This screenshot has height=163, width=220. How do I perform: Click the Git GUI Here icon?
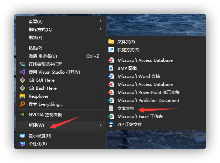point(22,80)
